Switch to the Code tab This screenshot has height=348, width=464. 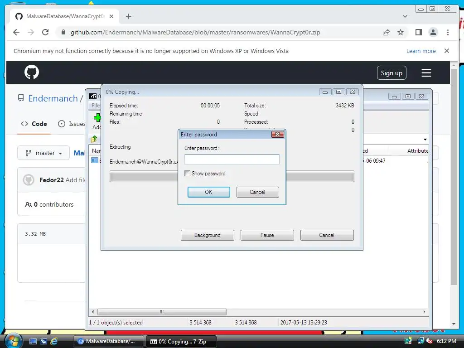point(34,124)
